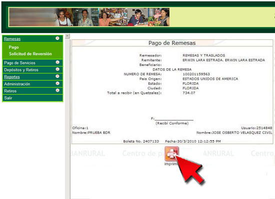Click the red Imprimir printer icon
The image size is (275, 199).
171,154
